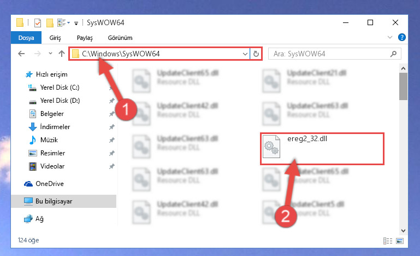
Task: Open the Görünüm ribbon tab
Action: pyautogui.click(x=120, y=38)
